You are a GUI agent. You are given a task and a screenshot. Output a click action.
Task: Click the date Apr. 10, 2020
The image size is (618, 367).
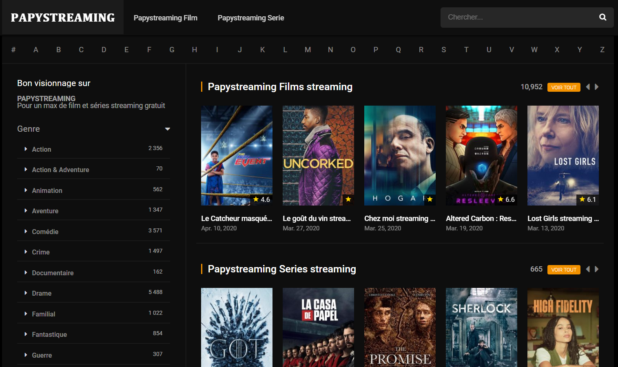pos(219,228)
